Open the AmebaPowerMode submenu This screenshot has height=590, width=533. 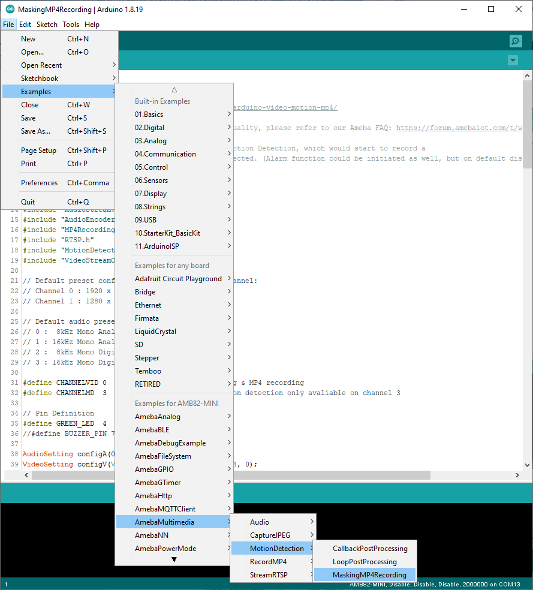point(174,548)
